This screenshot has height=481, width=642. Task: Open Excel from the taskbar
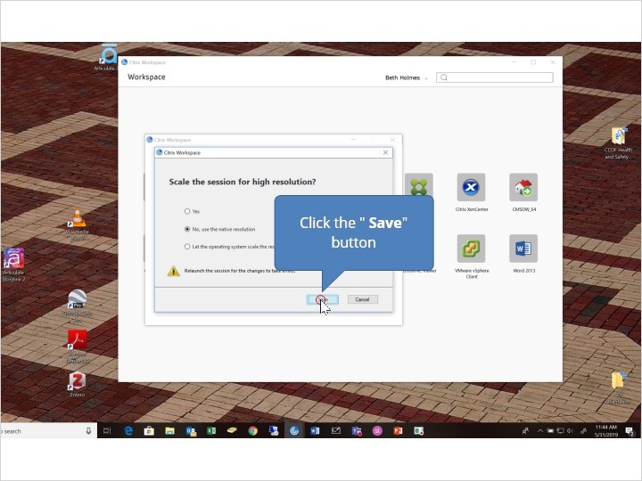211,431
